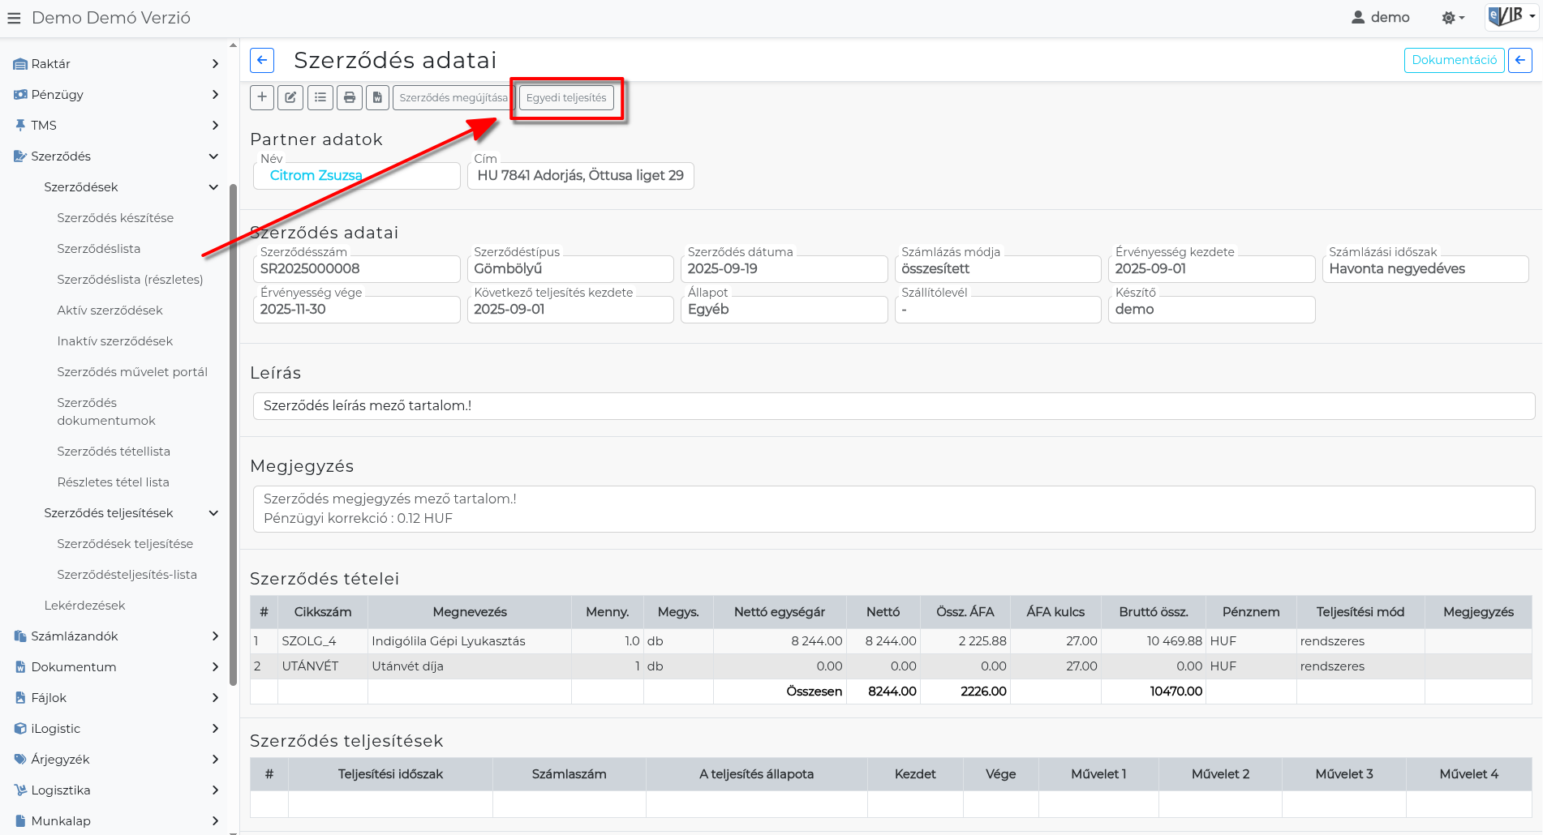Screen dimensions: 1543x835
Task: Open the Citrom Zsuzsa partner link
Action: 316,175
